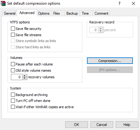
Task: Switch to the General tab
Action: 10,13
